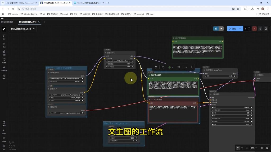This screenshot has height=152, width=271.
Task: Open the Workflows (工作流) sidebar panel
Action: tap(4, 61)
